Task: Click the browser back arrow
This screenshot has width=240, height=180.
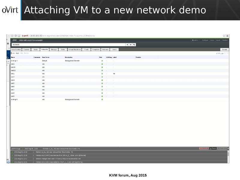Action: (x=12, y=36)
